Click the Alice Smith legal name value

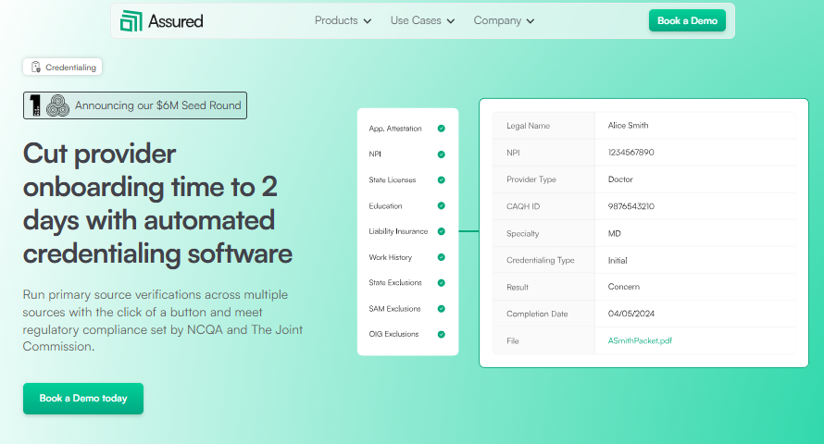[628, 126]
